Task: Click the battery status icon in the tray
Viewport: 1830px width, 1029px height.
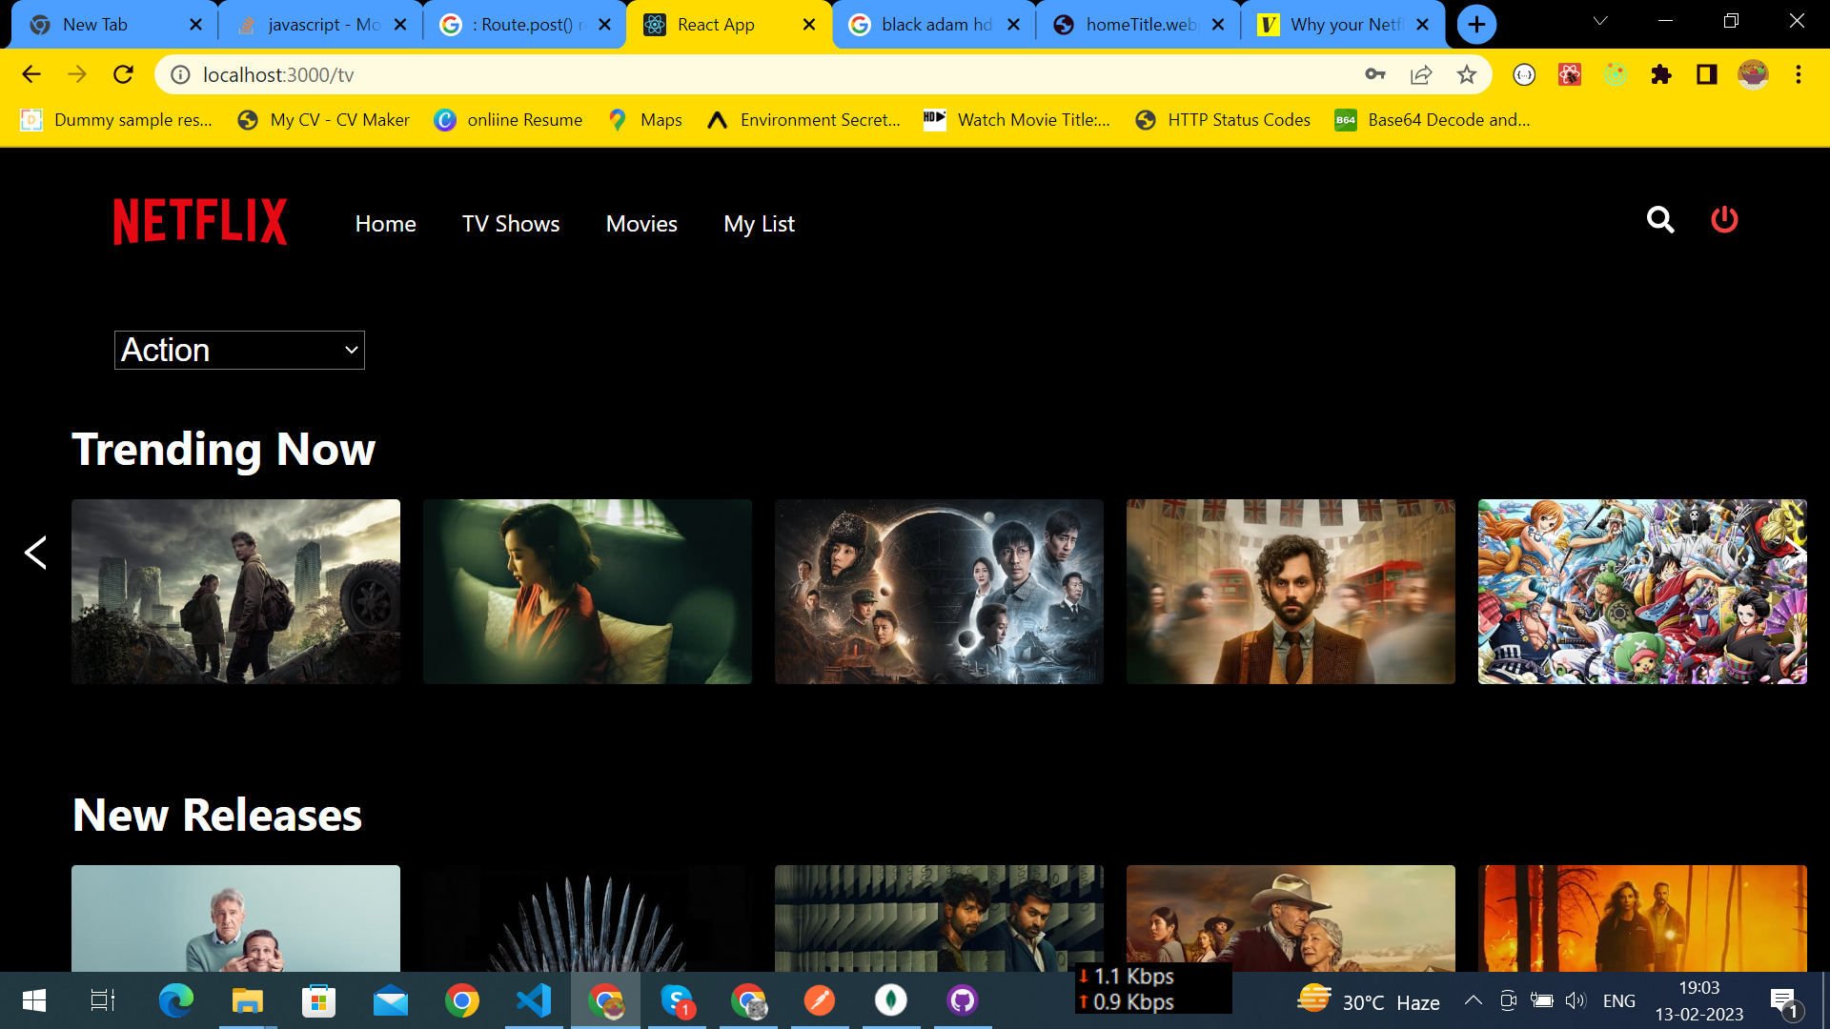Action: pos(1541,1000)
